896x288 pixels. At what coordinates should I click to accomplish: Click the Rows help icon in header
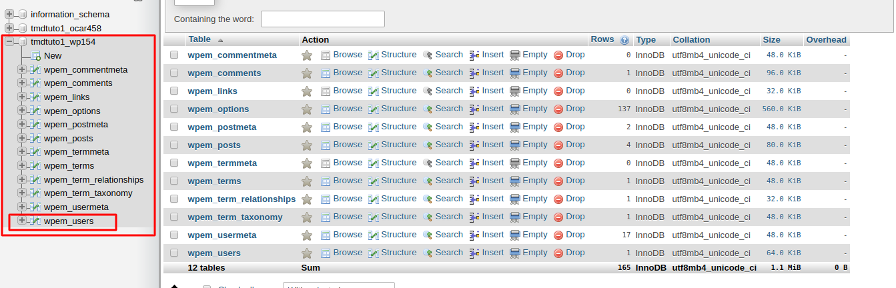[x=624, y=40]
